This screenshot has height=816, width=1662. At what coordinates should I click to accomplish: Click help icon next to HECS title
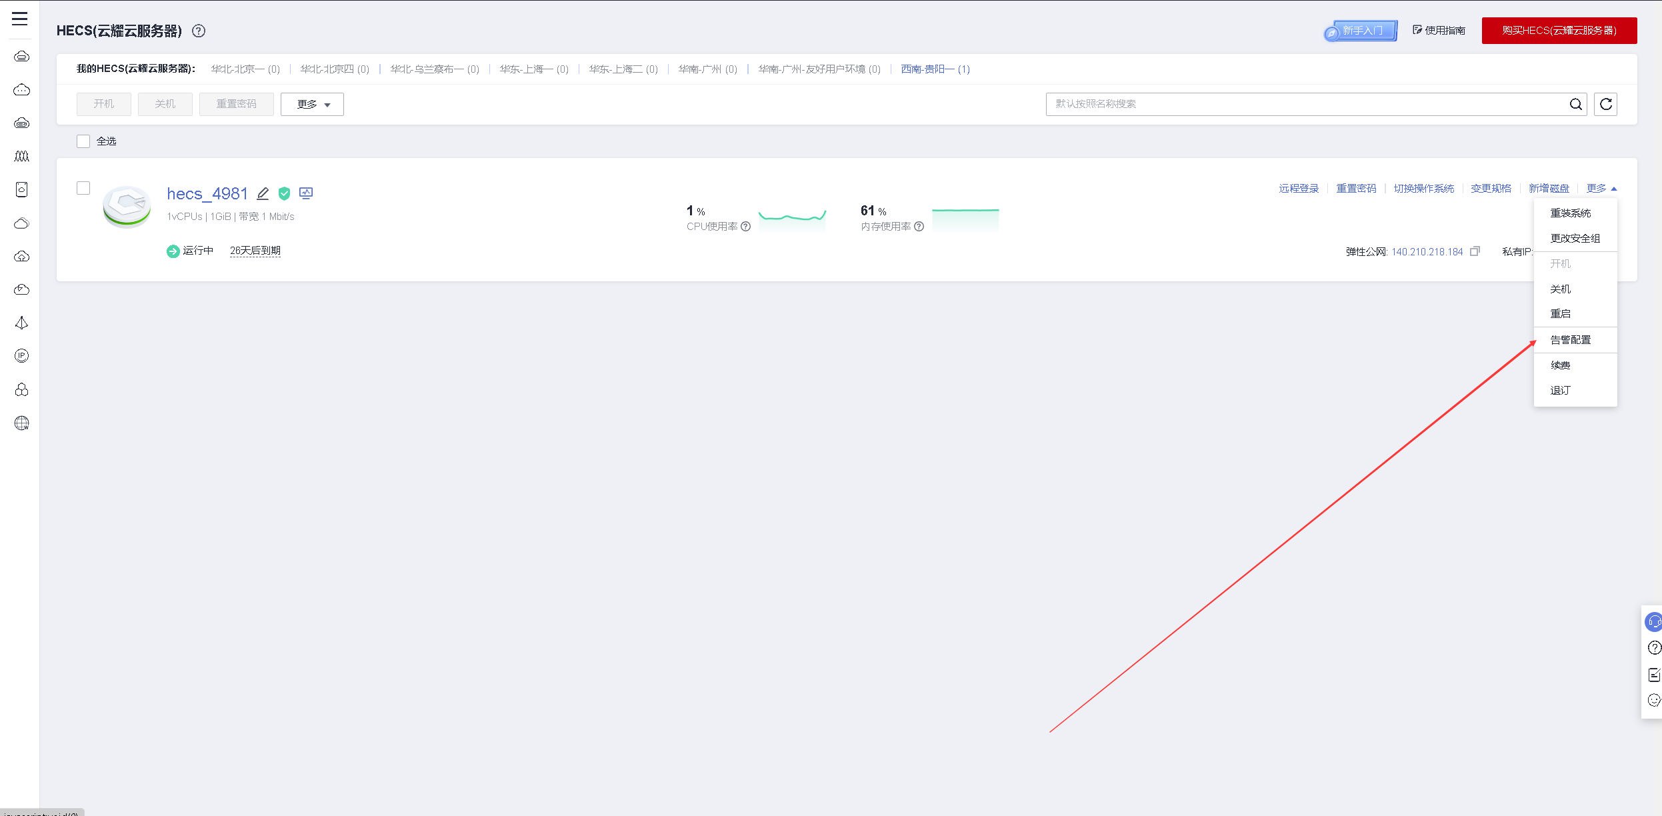click(199, 31)
